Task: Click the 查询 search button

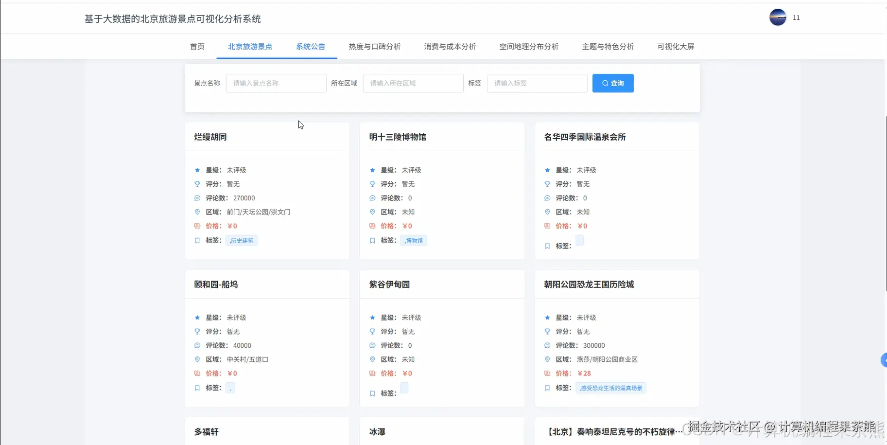Action: click(x=613, y=83)
